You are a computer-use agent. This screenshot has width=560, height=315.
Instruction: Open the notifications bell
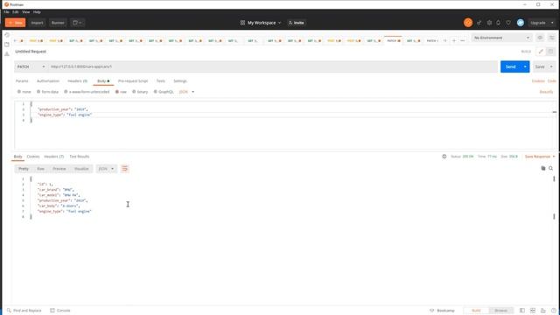(x=498, y=23)
